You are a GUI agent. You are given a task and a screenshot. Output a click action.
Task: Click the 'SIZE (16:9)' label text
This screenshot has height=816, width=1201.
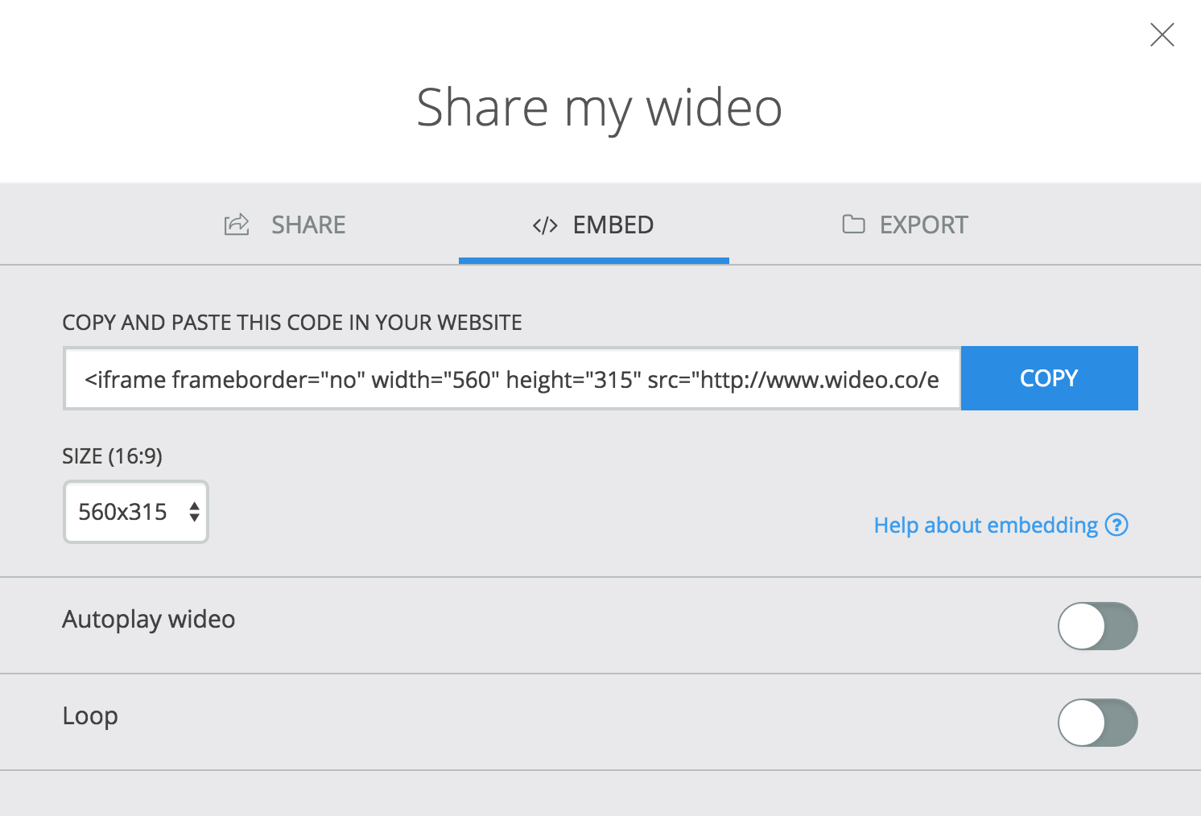pyautogui.click(x=112, y=456)
